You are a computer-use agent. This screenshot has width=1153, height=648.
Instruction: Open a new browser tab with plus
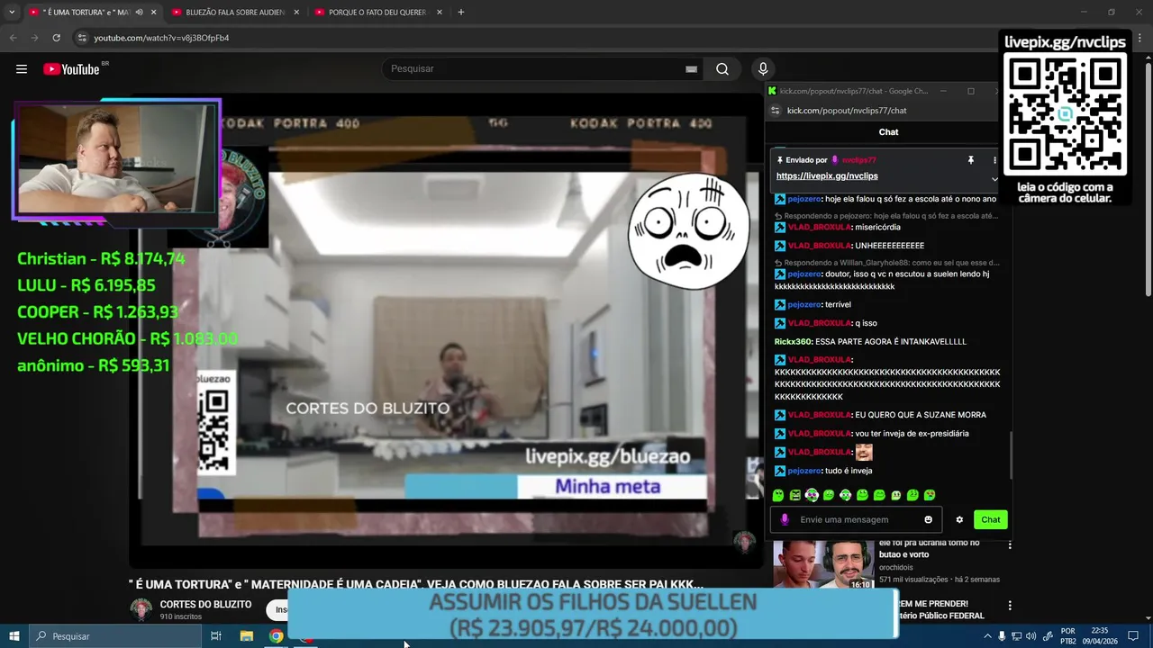[x=461, y=12]
